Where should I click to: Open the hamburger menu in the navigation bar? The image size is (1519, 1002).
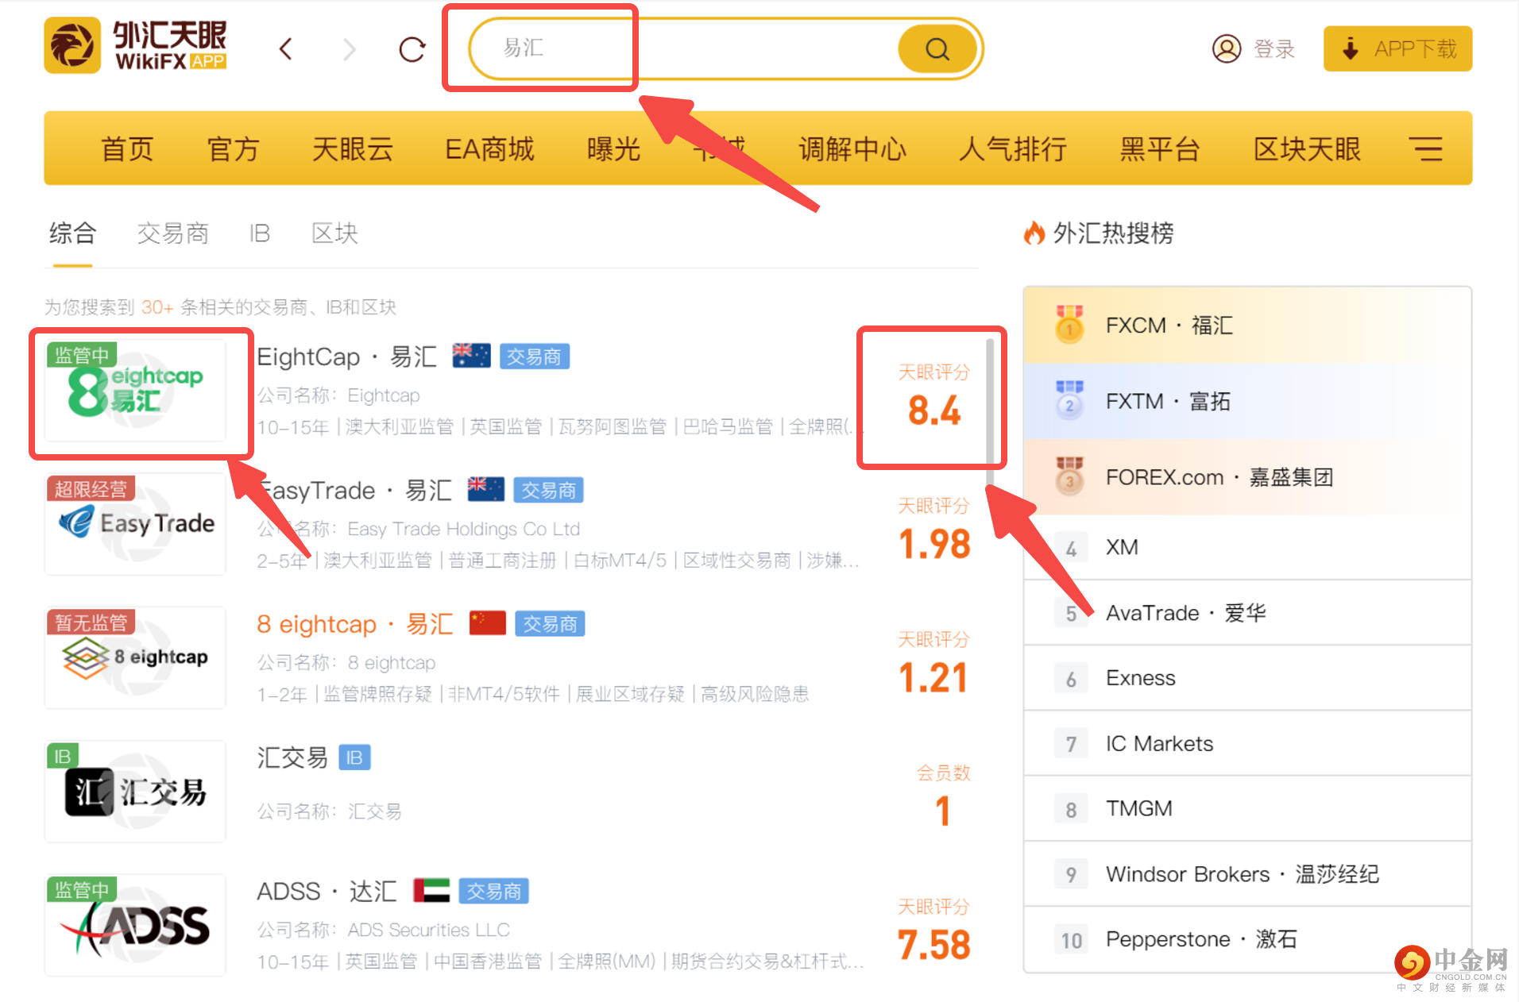1426,148
